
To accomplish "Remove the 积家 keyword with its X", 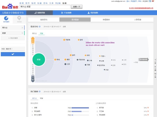I will tap(22, 33).
